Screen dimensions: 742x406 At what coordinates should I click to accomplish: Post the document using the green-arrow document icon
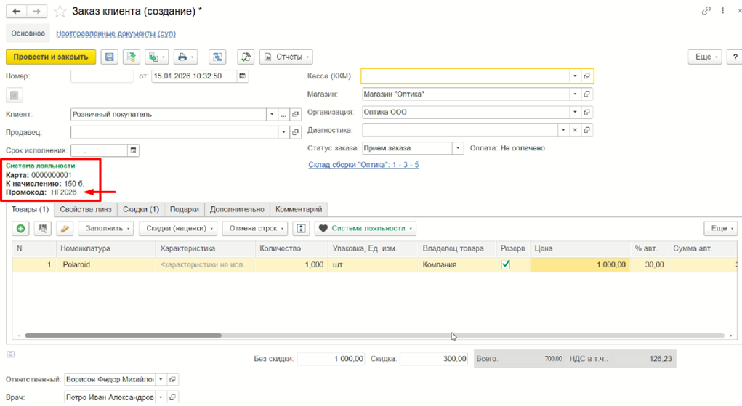point(131,57)
